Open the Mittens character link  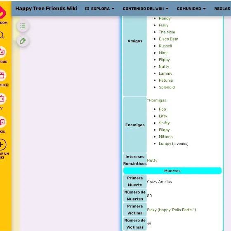click(166, 137)
